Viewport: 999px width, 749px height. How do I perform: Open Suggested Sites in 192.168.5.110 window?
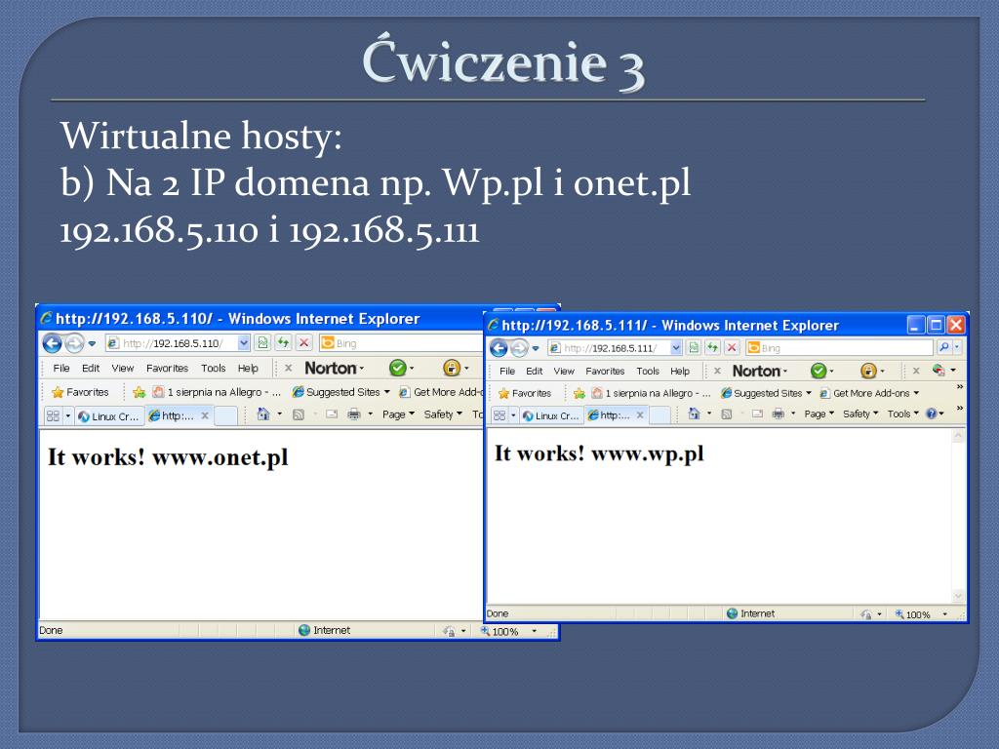coord(340,392)
